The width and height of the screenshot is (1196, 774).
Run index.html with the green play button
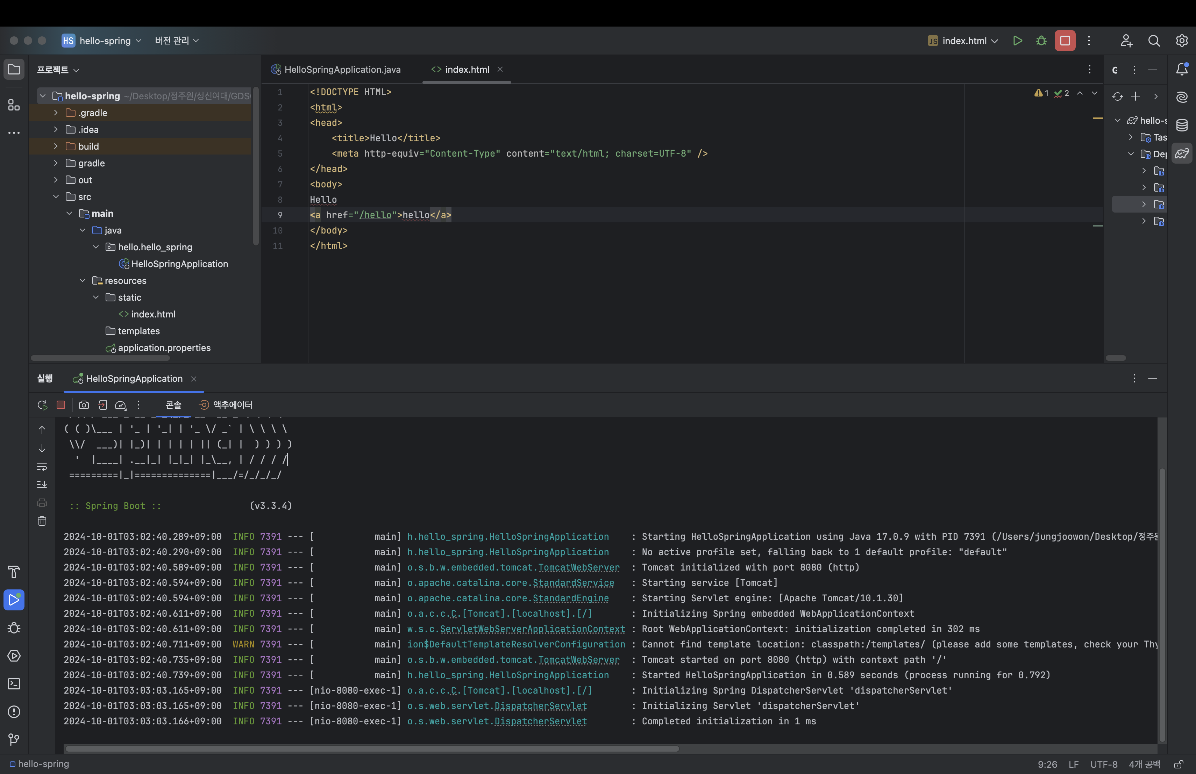(1018, 41)
